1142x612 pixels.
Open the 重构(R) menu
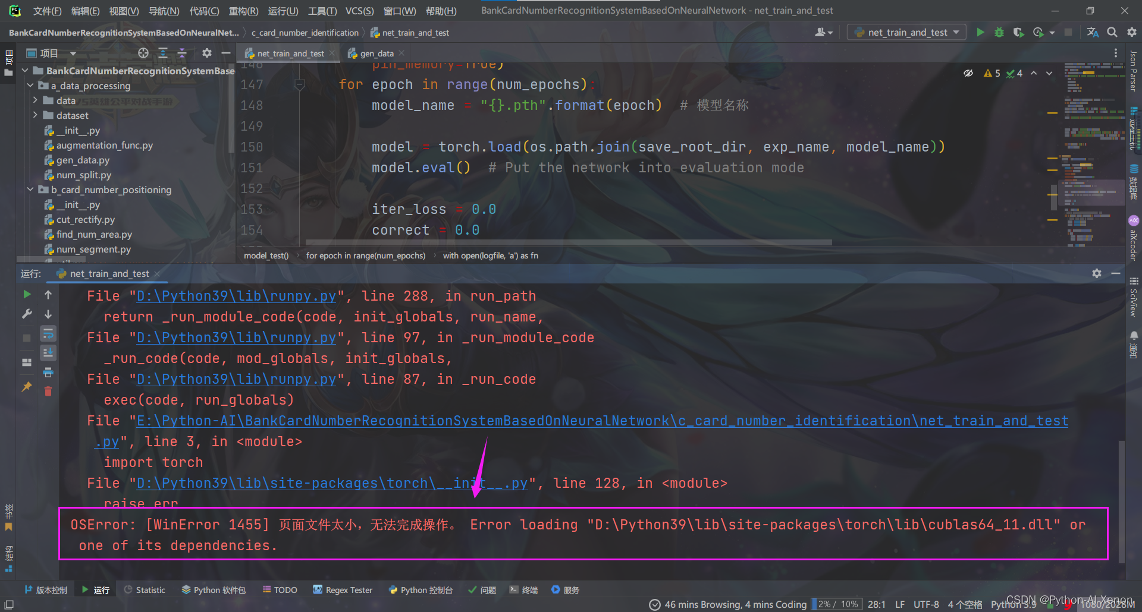243,11
